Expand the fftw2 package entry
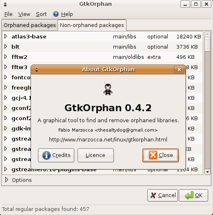Screen dimensions: 213x215 click(6, 57)
